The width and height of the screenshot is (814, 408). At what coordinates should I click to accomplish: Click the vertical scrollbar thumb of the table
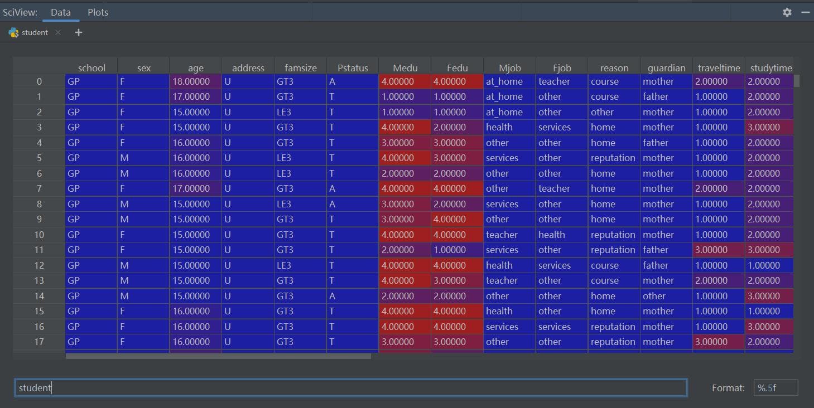pos(797,81)
